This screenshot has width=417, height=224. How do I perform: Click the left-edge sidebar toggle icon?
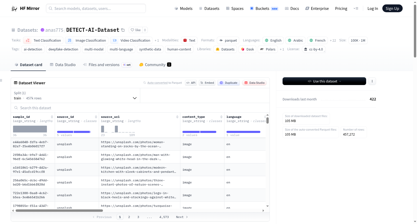[x=1, y=80]
